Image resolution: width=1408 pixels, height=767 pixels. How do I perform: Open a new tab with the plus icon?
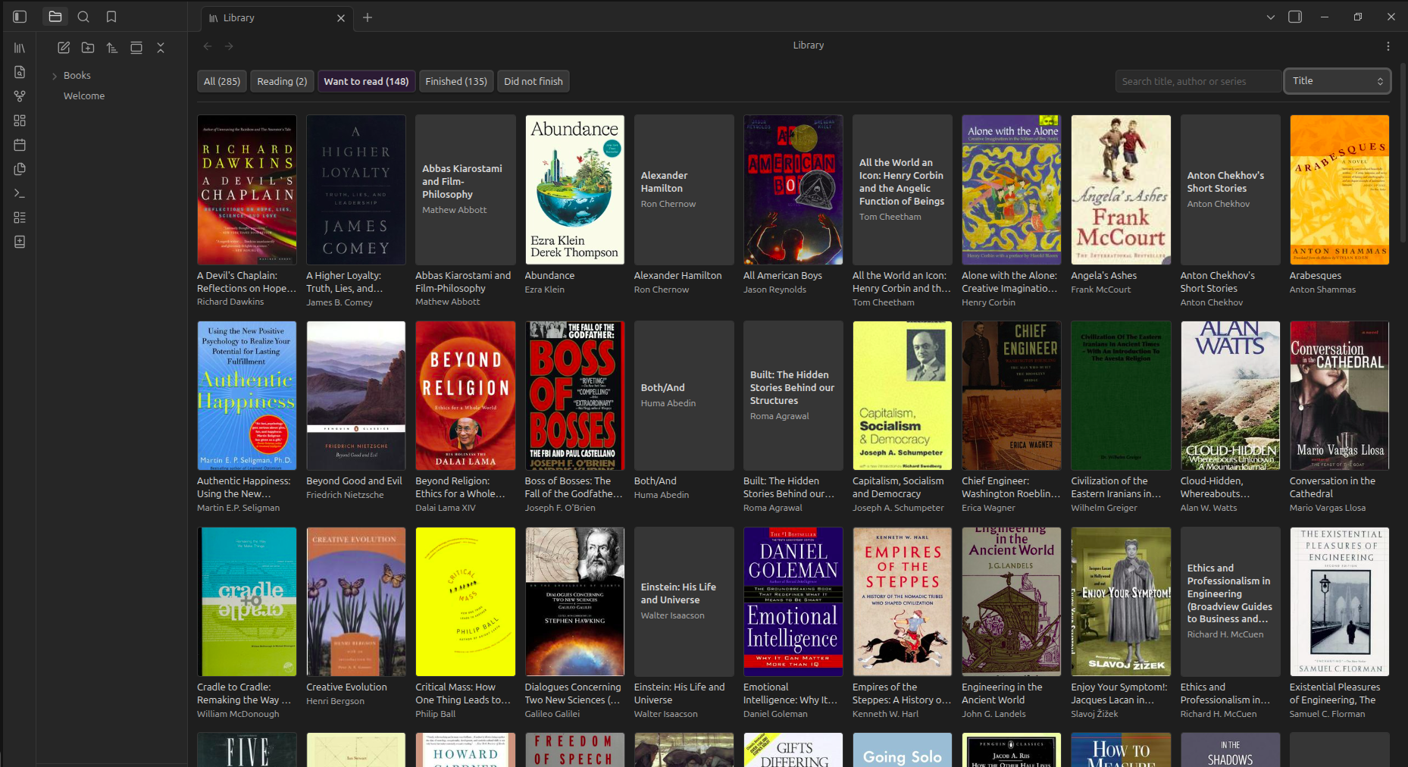[368, 17]
